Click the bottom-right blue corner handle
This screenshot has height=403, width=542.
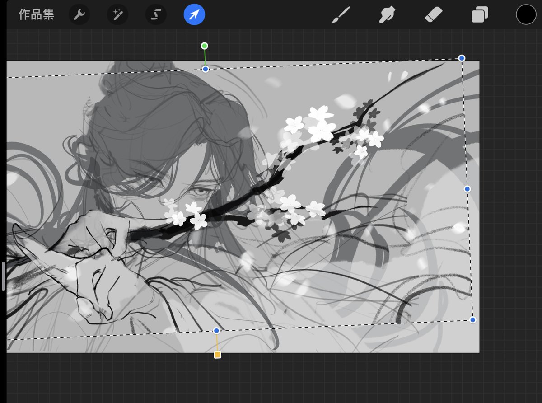coord(473,320)
